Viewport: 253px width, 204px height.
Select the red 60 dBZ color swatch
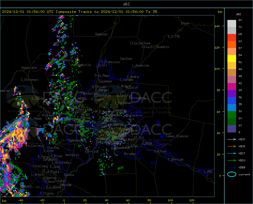point(232,38)
